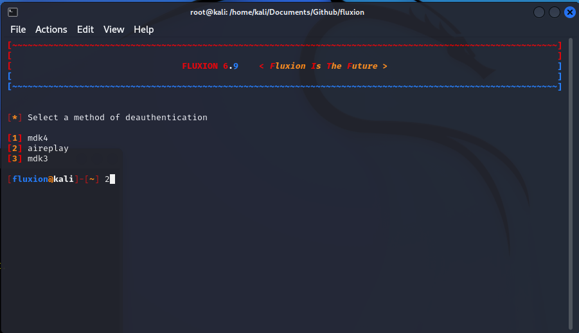Click the '[3]' option number

[15, 159]
